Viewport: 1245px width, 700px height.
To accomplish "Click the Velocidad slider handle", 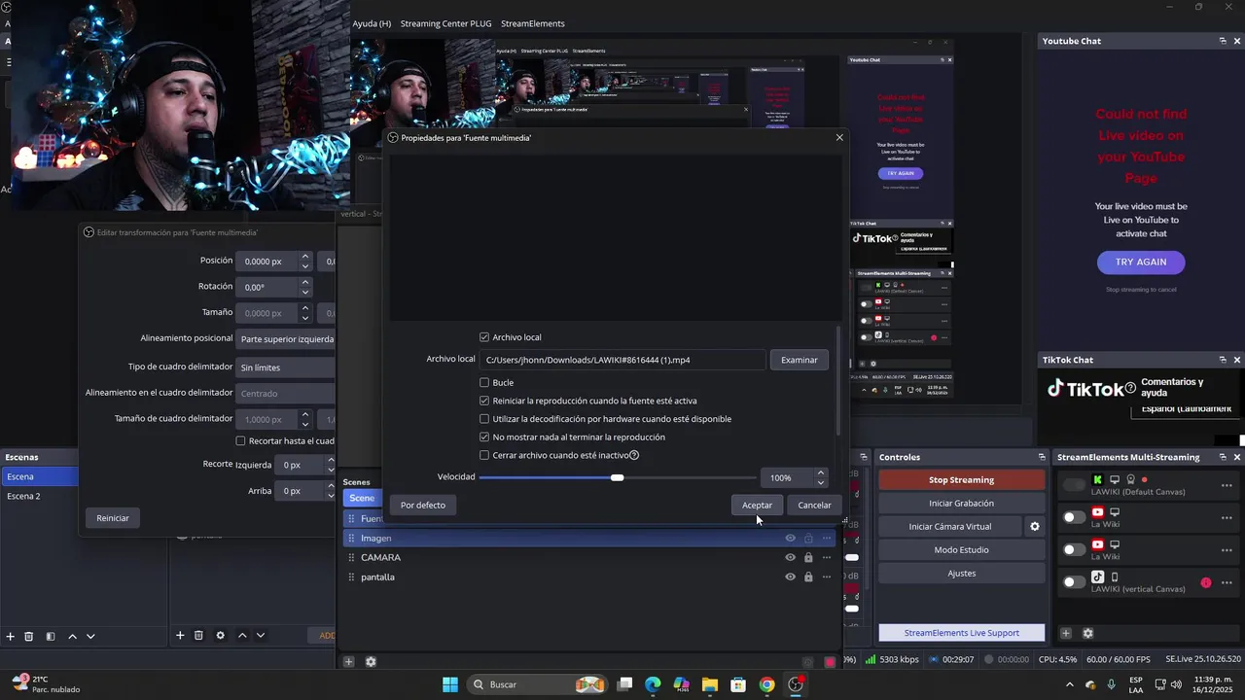I will [617, 477].
